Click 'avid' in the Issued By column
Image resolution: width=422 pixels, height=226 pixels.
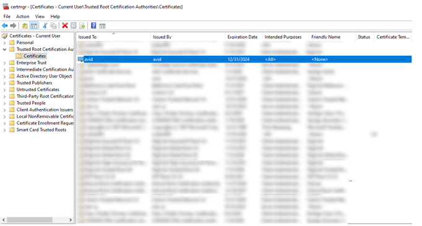[157, 59]
